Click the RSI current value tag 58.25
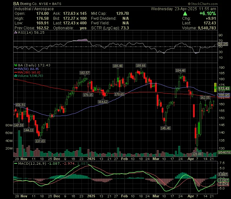231x199 pixels. [x=223, y=44]
